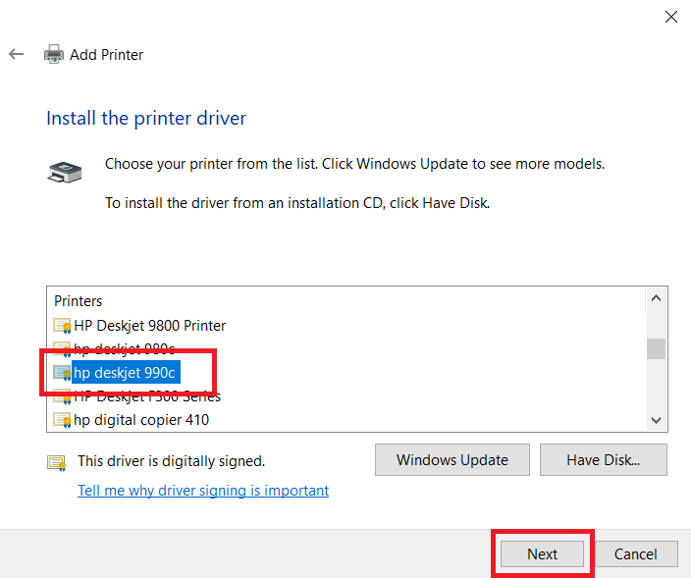Click the Windows Update button
The image size is (691, 578).
pos(452,460)
